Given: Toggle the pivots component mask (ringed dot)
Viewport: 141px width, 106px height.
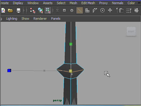Looking at the screenshot, I should [103, 10].
